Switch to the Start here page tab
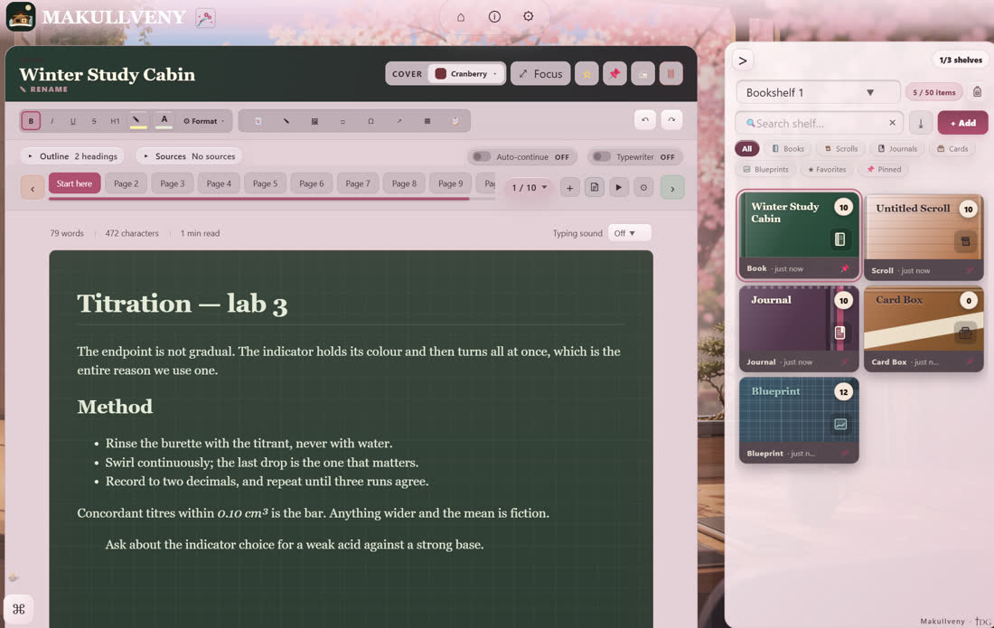 74,183
